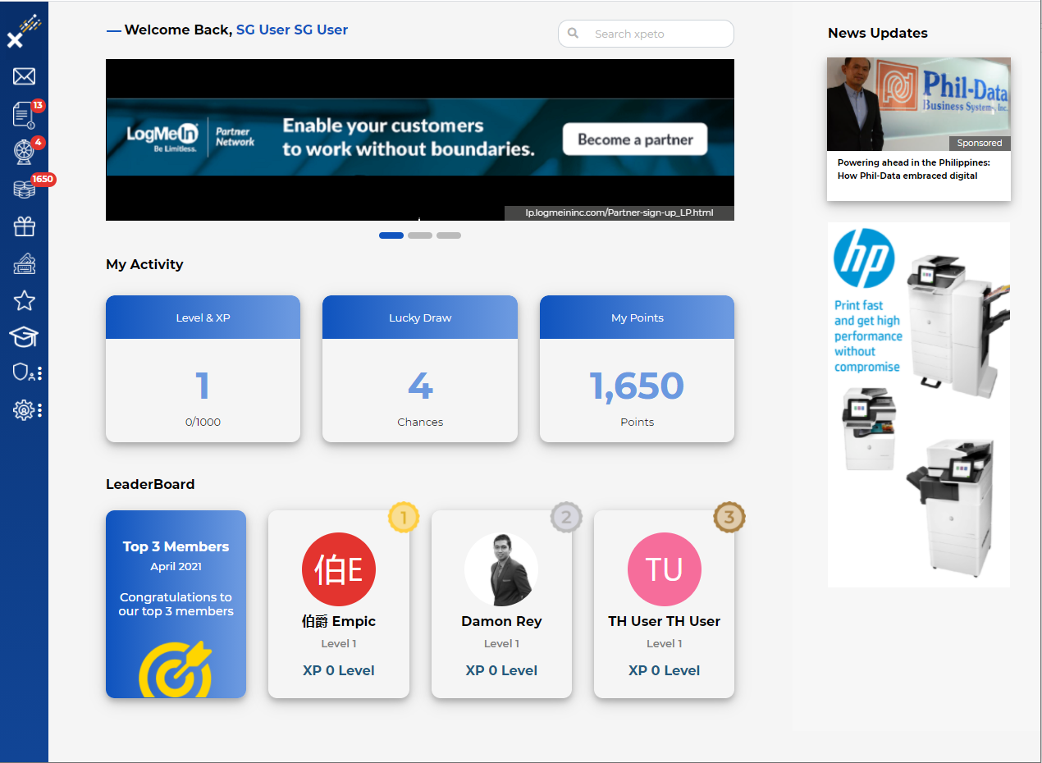Open the HP printer advertisement banner
The image size is (1042, 763).
(x=919, y=404)
